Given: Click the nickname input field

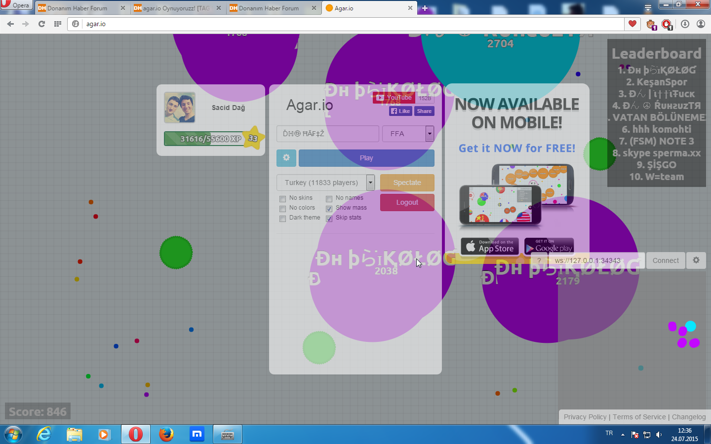Looking at the screenshot, I should pos(328,134).
